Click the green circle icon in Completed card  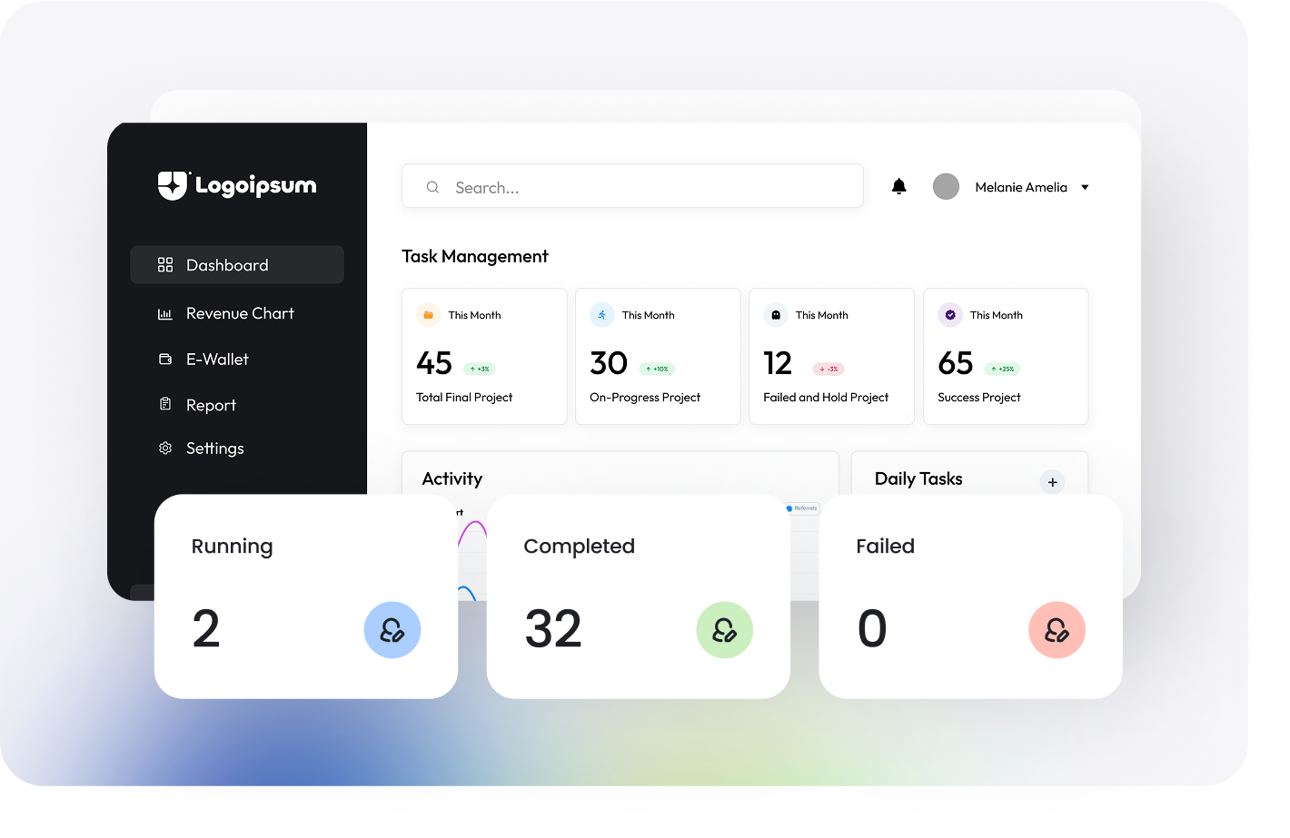click(724, 630)
